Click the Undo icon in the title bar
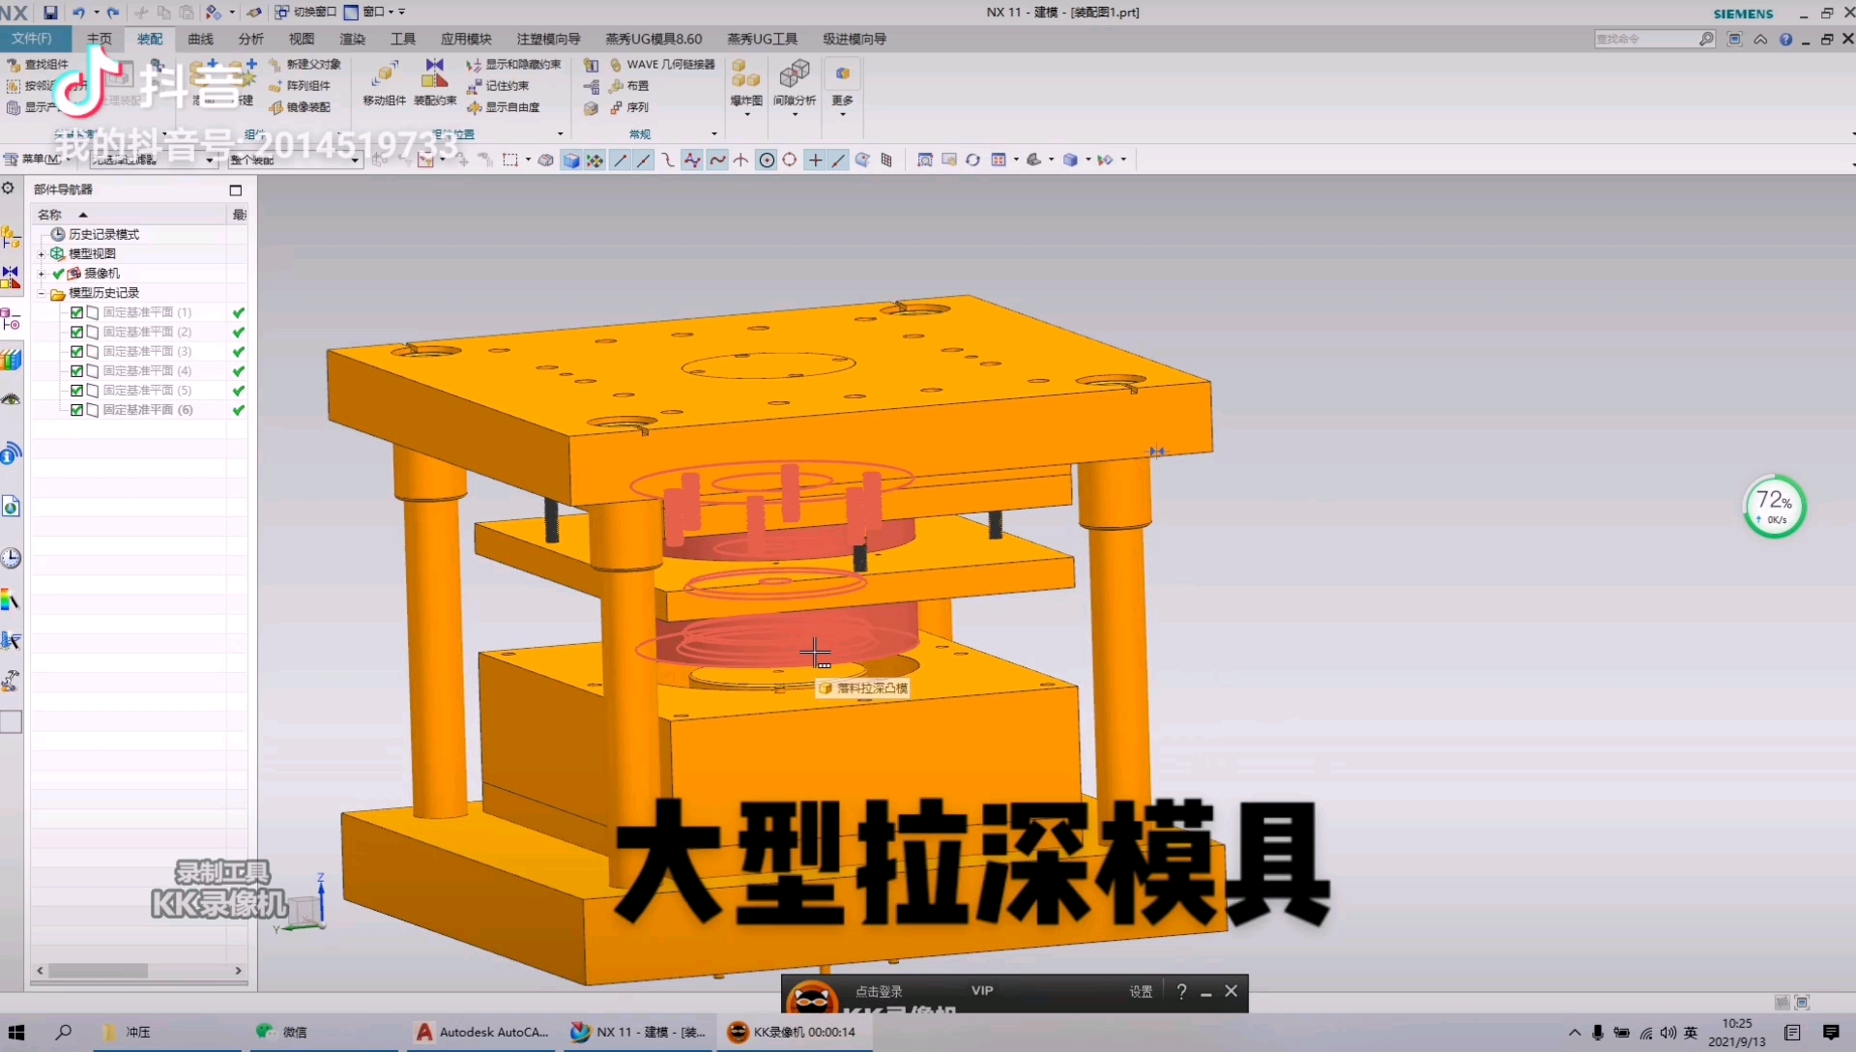Image resolution: width=1856 pixels, height=1052 pixels. 78,13
